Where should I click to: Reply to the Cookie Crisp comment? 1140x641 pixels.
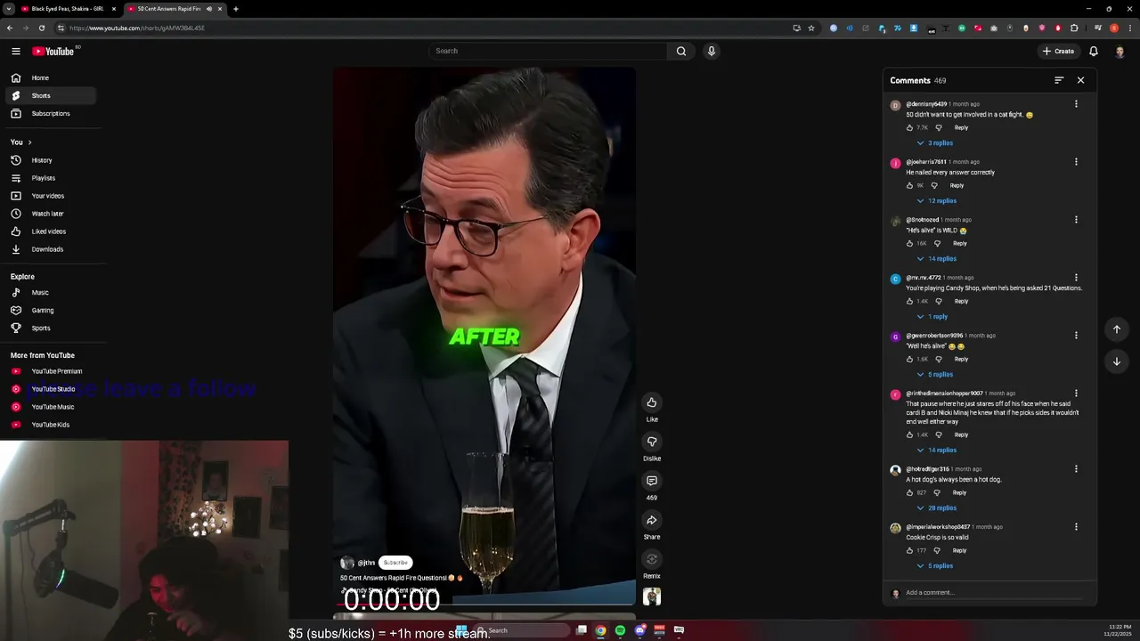click(959, 550)
